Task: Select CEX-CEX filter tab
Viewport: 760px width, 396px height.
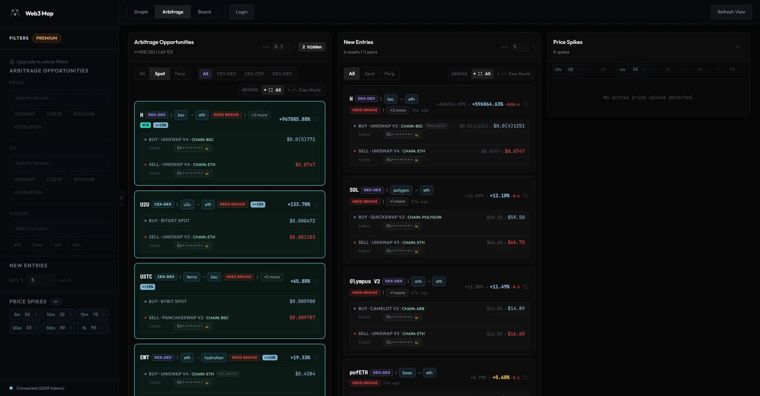Action: (x=254, y=74)
